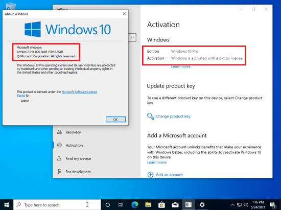Image resolution: width=281 pixels, height=210 pixels.
Task: Select Activation in Settings sidebar
Action: click(x=97, y=145)
